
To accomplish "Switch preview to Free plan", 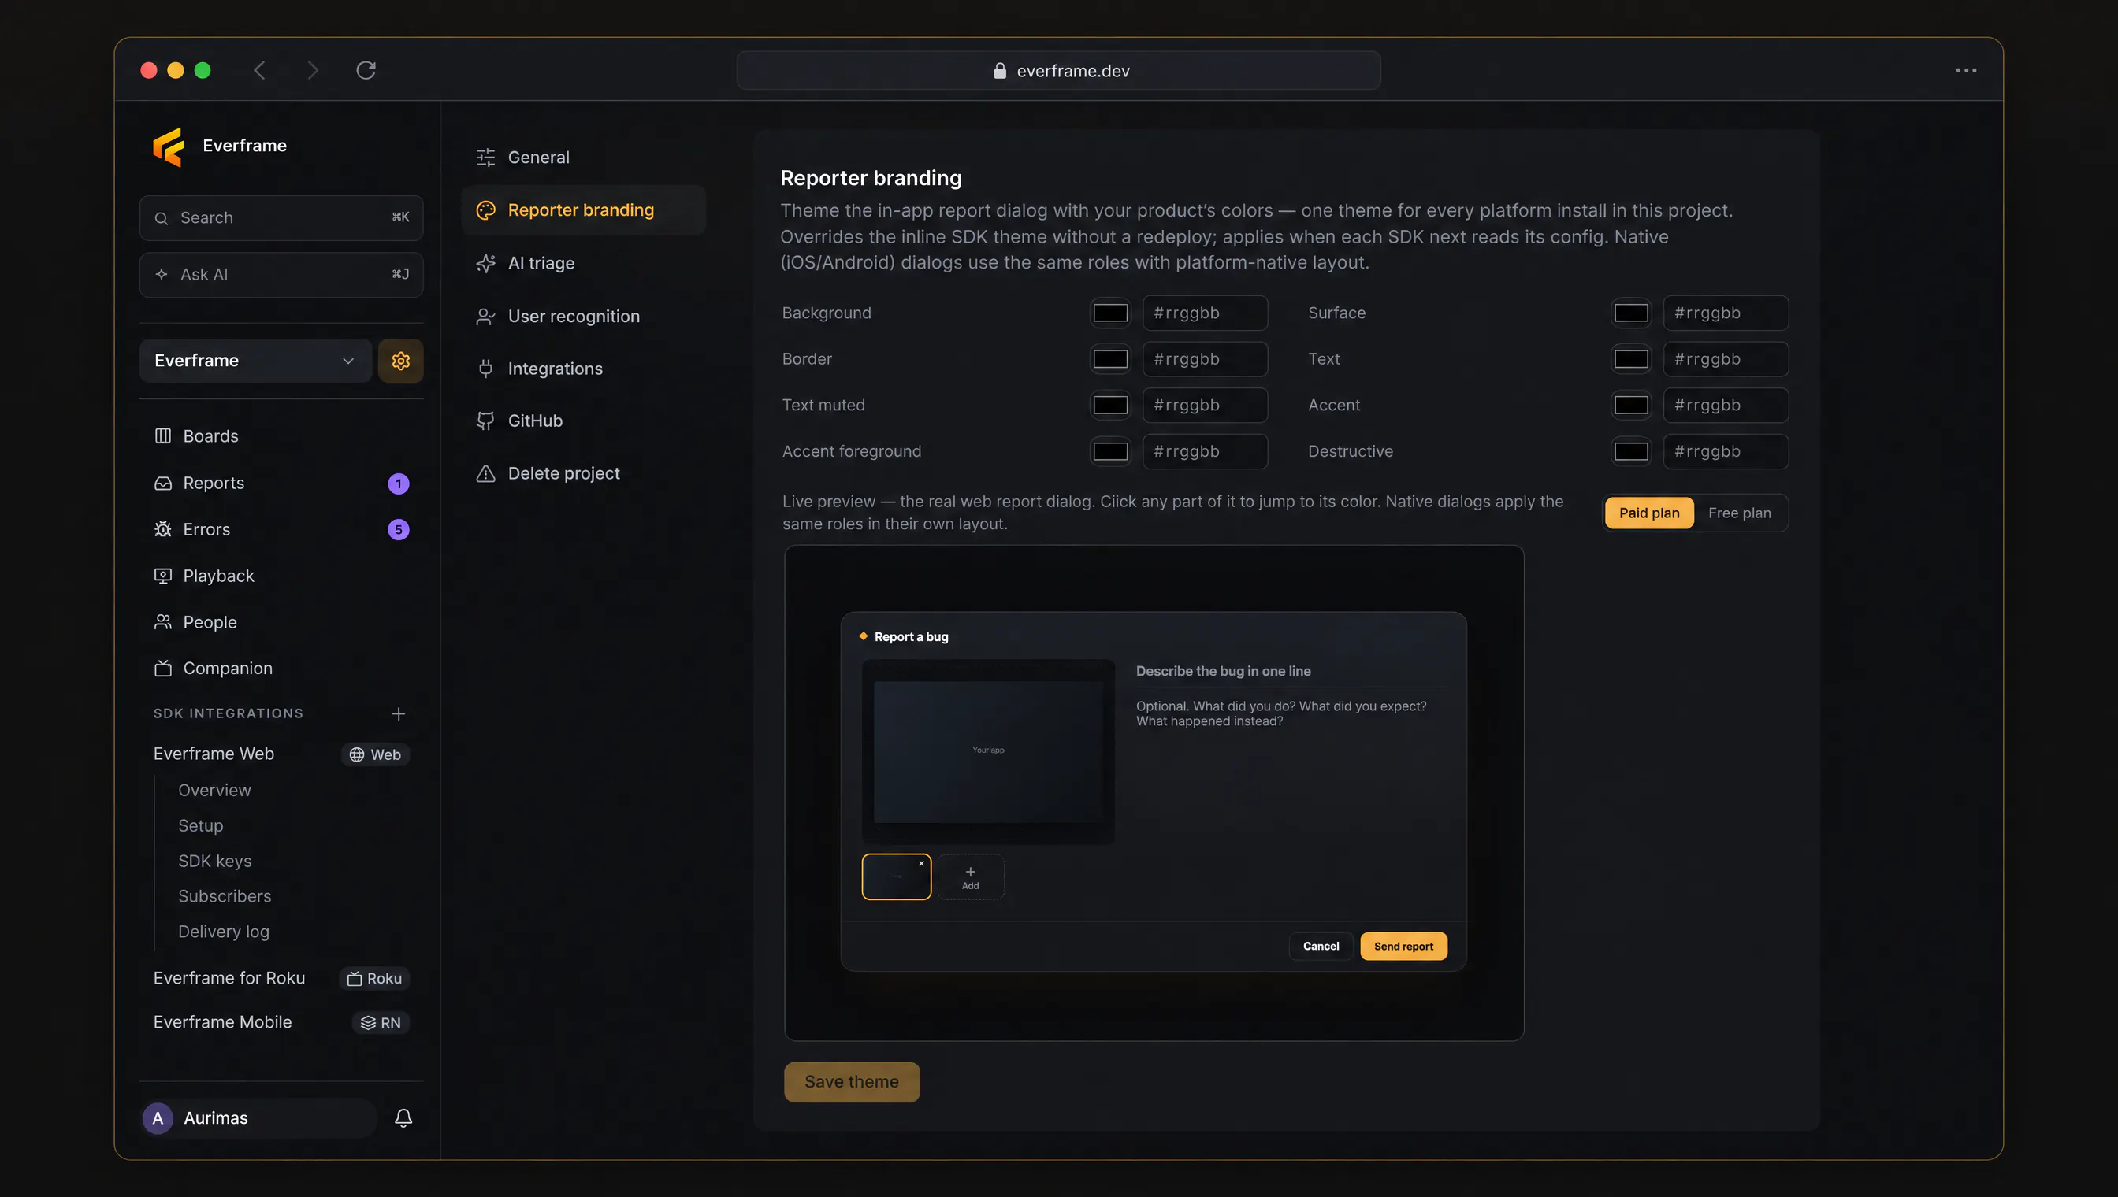I will (x=1739, y=513).
